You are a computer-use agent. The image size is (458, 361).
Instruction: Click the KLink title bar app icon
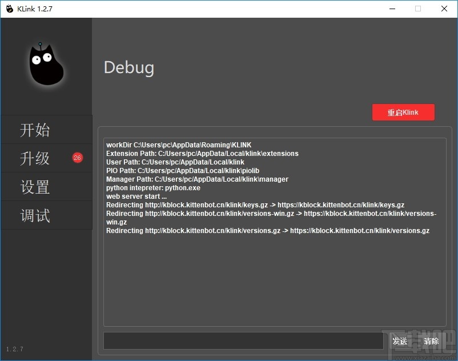pos(10,9)
